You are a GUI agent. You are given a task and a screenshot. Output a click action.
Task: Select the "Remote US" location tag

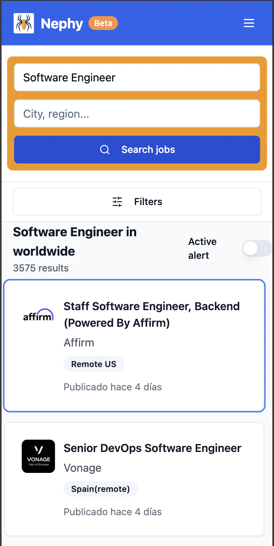point(94,364)
